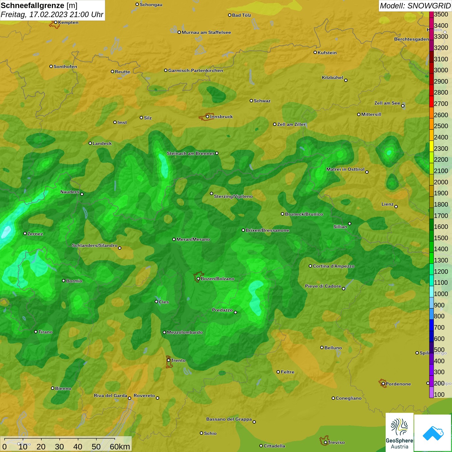Click the Garmisch-Partenkirchen label
The width and height of the screenshot is (452, 452).
[x=196, y=70]
